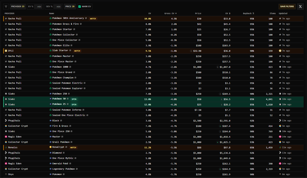Screen dimensions: 307x178
Task: Focus the GEV % min input field
Action: (x=58, y=6)
